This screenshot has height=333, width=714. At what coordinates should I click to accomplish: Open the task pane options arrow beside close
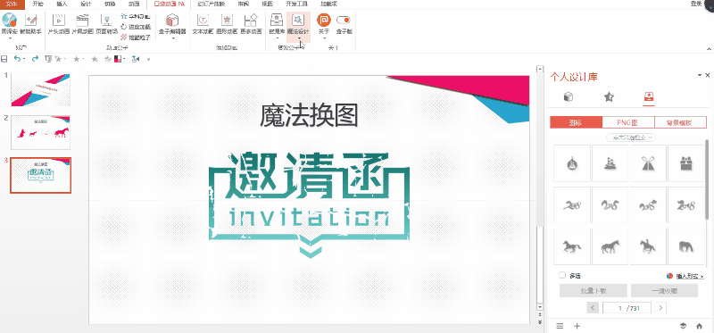pyautogui.click(x=699, y=75)
